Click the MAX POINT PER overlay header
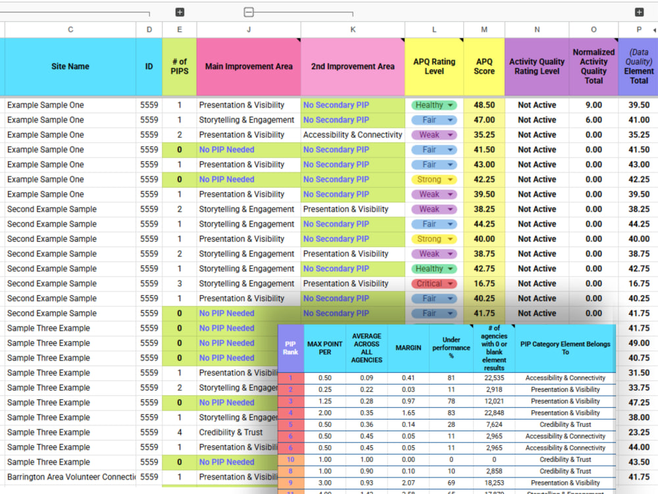Screen dimensions: 658x494 325,348
